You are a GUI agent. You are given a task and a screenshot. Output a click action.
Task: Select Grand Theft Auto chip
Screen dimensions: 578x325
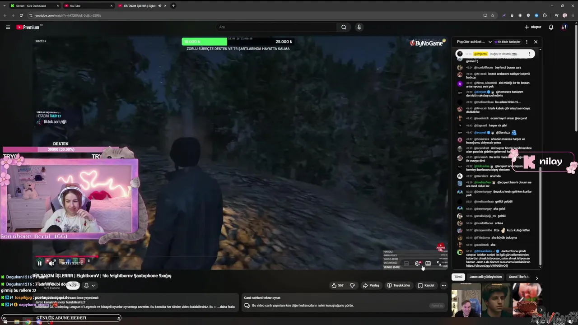coord(519,277)
